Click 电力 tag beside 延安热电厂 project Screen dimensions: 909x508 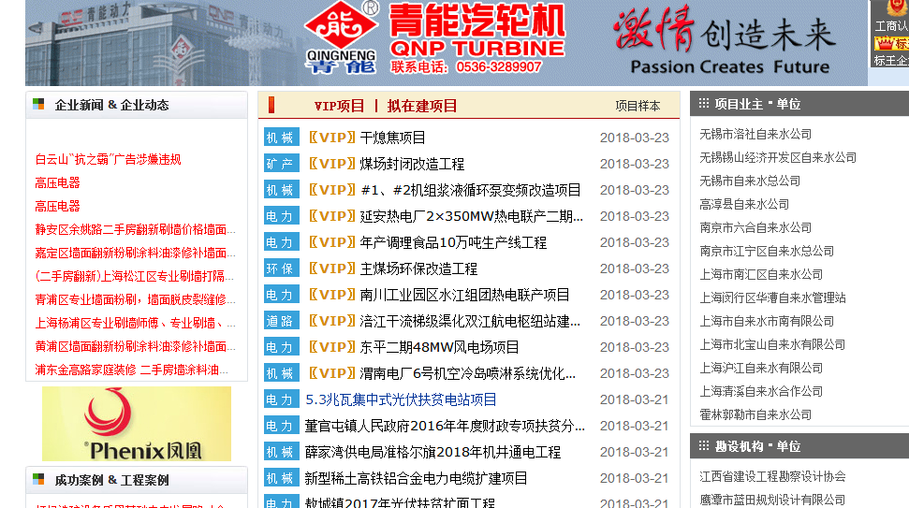(x=281, y=216)
